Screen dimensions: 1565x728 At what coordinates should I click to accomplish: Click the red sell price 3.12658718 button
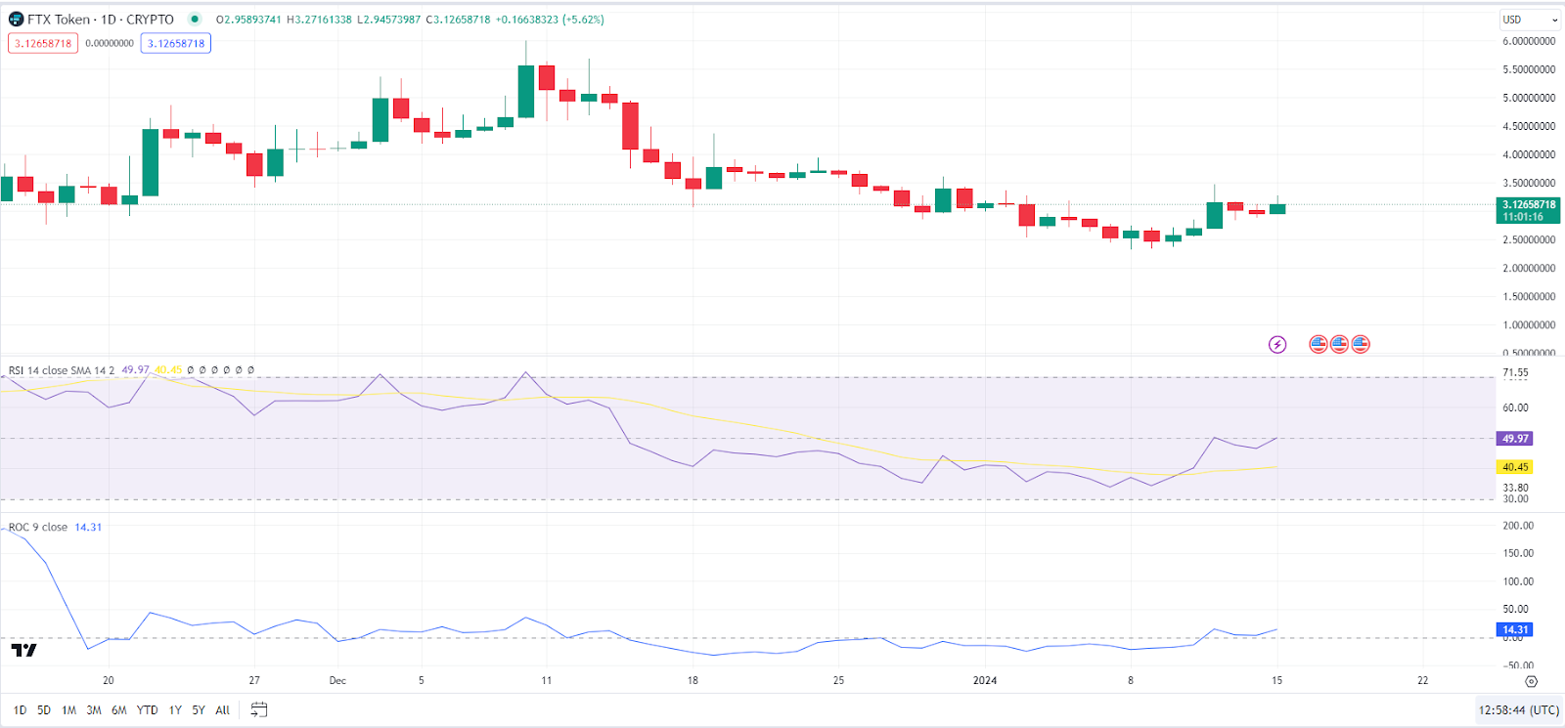point(43,43)
